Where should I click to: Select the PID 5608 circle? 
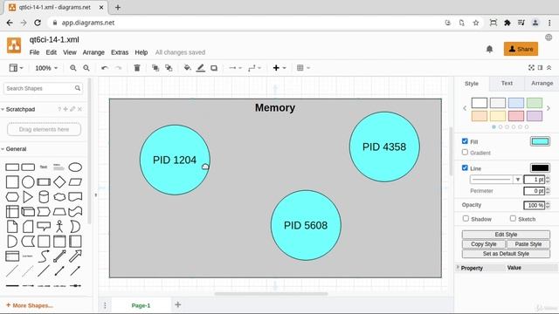click(x=306, y=225)
